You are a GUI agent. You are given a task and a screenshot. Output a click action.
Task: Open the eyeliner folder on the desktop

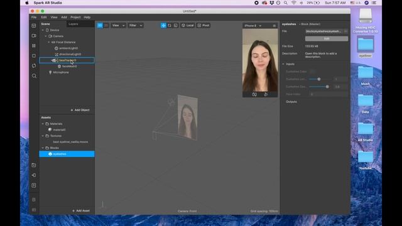[x=366, y=47]
